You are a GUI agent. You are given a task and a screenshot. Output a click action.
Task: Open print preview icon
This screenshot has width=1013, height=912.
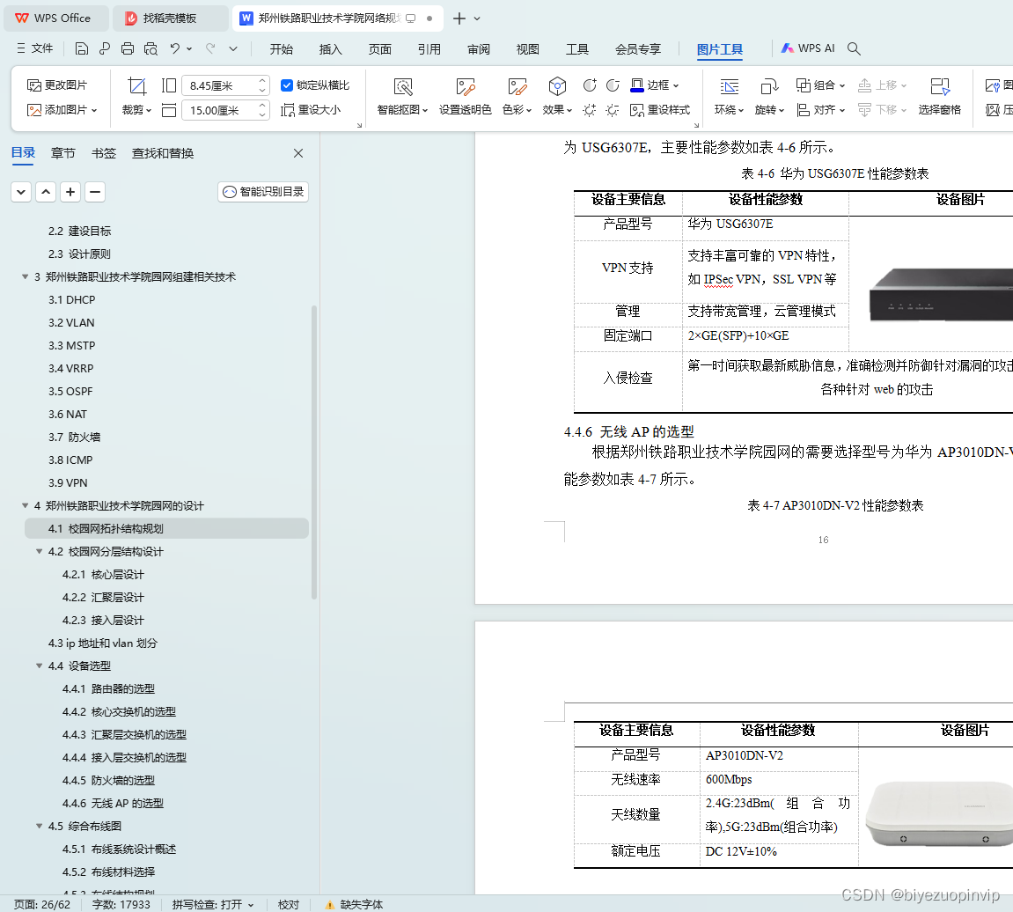coord(150,48)
